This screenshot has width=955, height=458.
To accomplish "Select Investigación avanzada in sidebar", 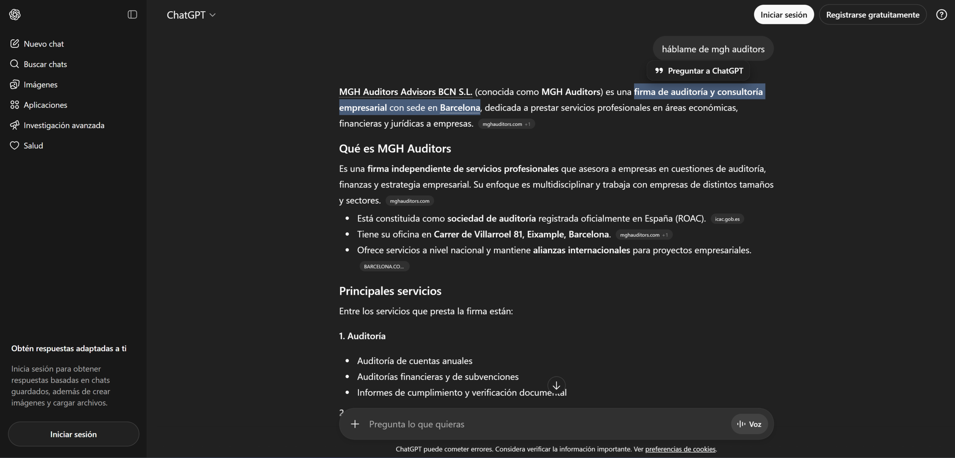I will 64,125.
